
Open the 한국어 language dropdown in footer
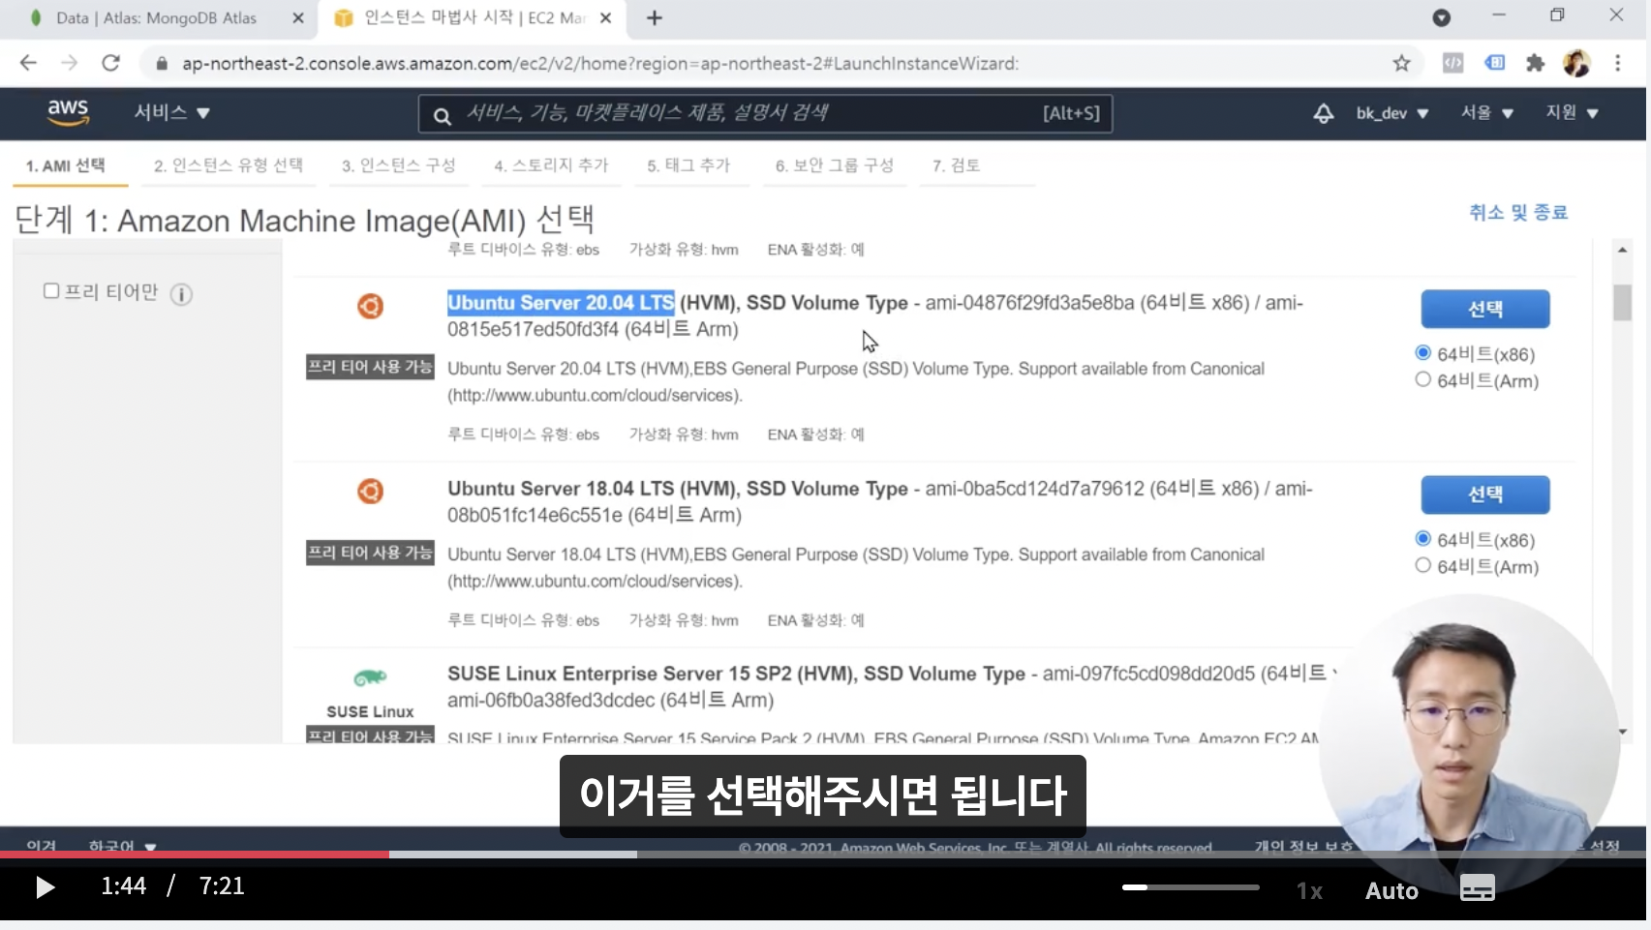122,846
